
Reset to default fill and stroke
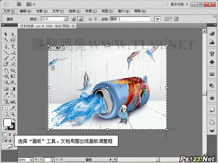pos(5,129)
